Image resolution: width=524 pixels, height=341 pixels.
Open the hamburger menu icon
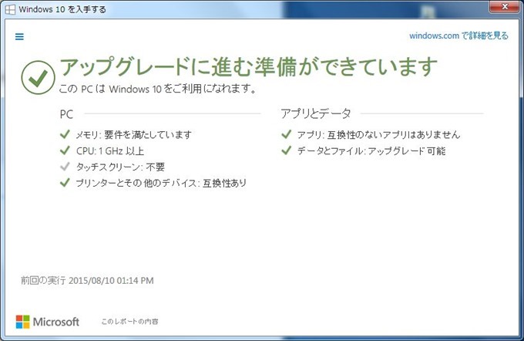click(19, 36)
